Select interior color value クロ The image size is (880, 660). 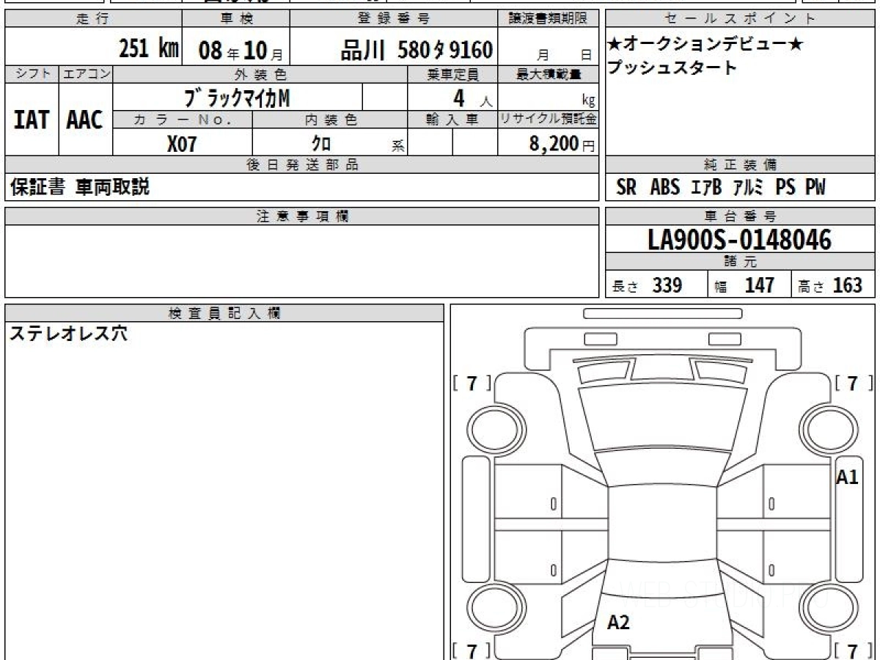[320, 143]
